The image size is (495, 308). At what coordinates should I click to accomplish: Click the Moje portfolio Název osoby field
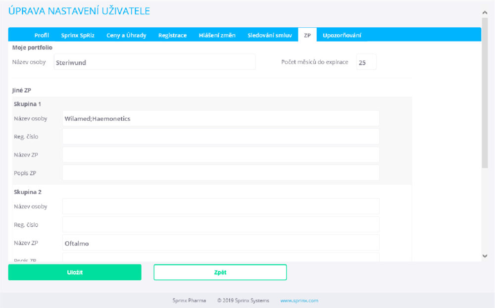click(x=154, y=62)
